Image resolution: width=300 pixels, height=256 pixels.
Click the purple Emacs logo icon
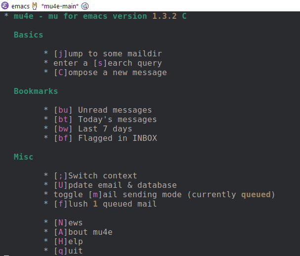[x=5, y=5]
